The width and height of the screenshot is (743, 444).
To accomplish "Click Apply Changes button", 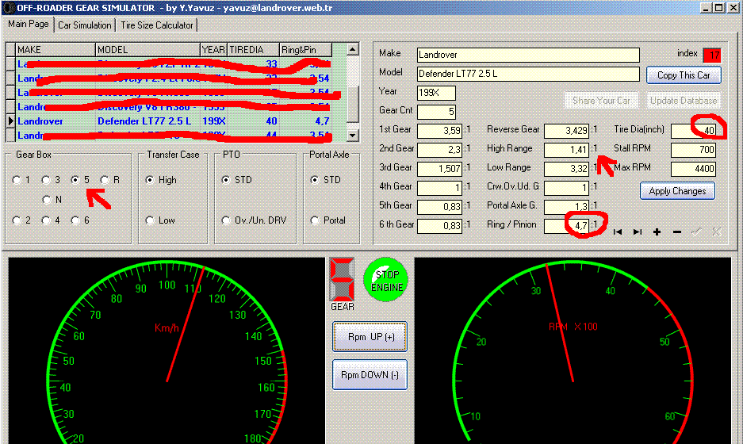I will click(x=677, y=191).
